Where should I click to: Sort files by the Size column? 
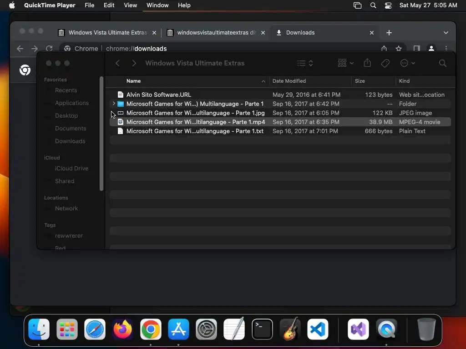(x=373, y=81)
